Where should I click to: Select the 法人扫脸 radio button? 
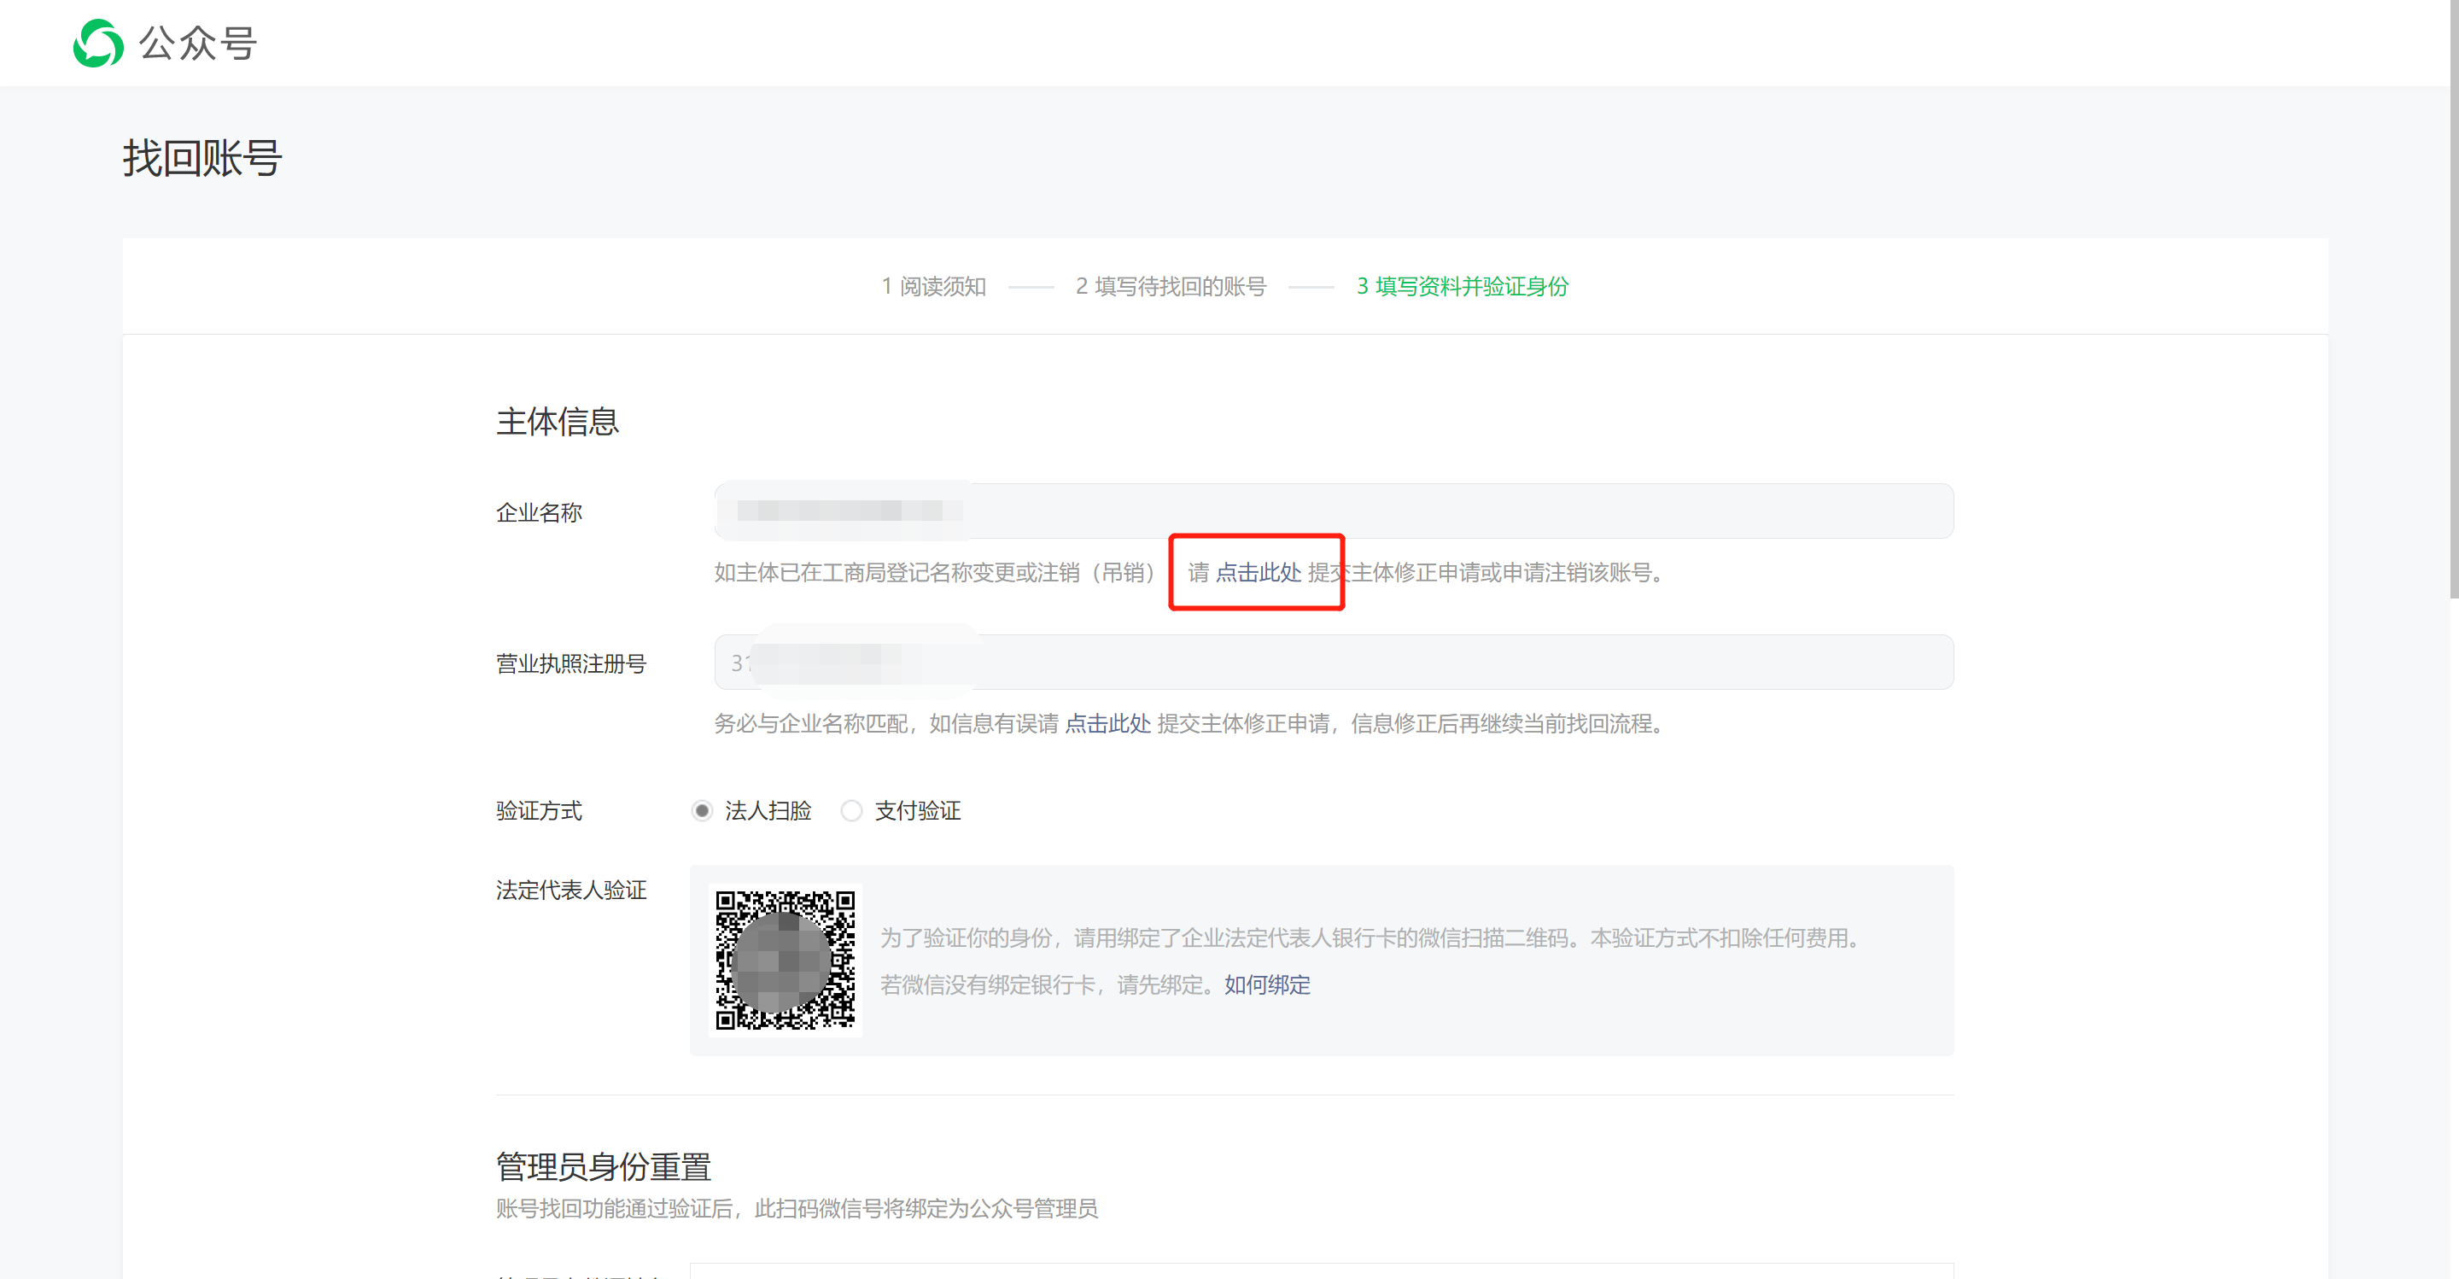click(x=702, y=810)
